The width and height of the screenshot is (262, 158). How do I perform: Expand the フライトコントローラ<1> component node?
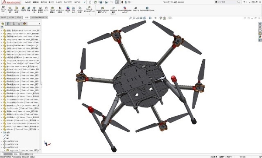(x=1, y=124)
